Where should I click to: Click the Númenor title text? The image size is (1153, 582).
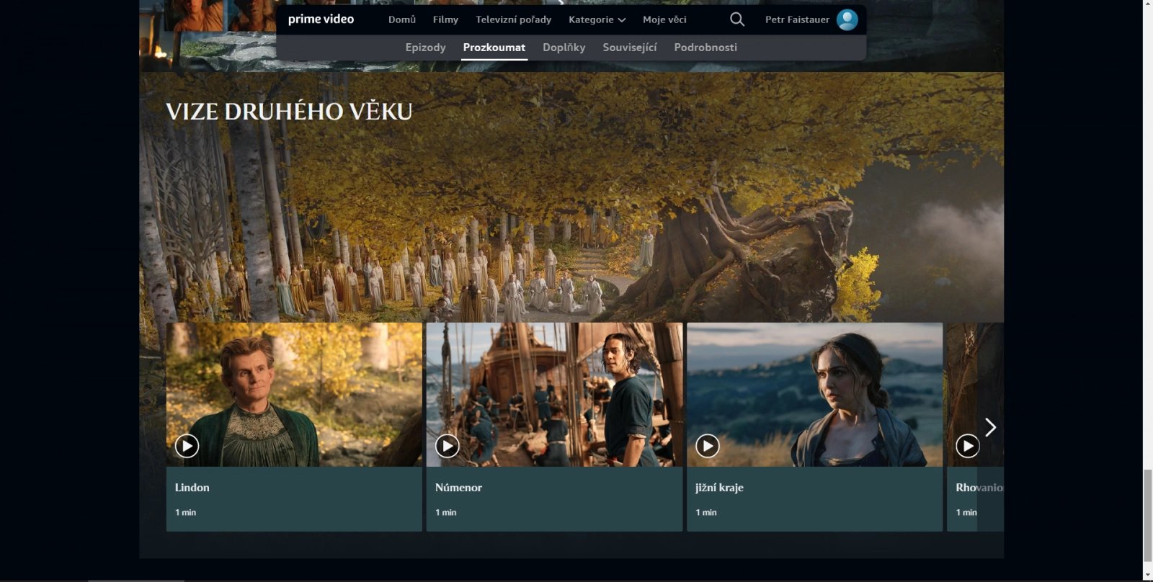[x=458, y=488]
